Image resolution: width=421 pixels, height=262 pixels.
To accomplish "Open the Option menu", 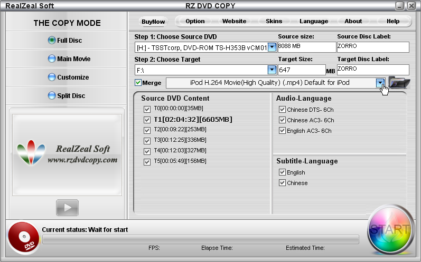I will pos(195,21).
